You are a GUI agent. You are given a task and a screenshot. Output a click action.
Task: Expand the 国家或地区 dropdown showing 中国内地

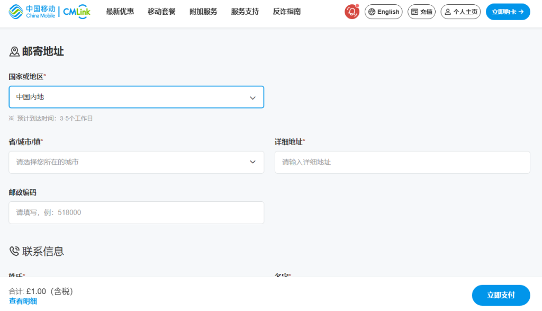137,97
